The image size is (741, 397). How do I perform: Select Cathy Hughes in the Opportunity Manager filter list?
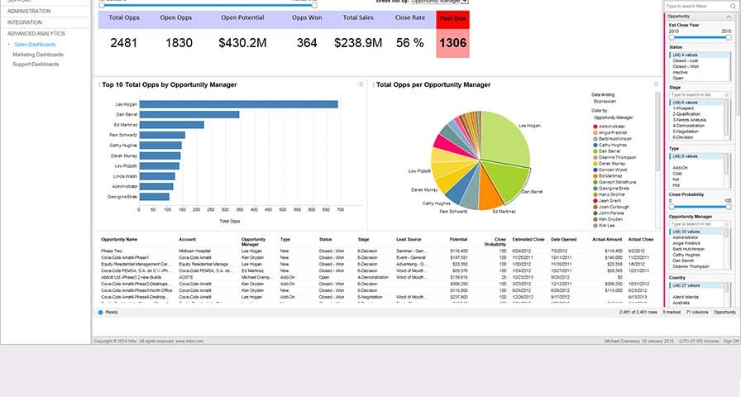pyautogui.click(x=686, y=255)
